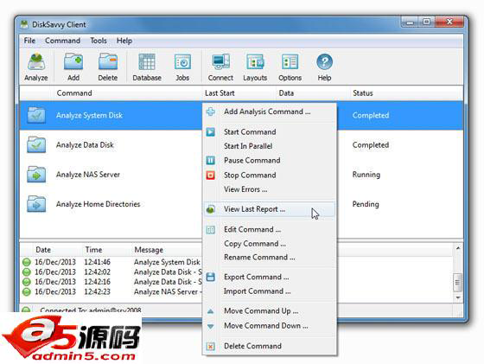Screen dimensions: 484x364
Task: Open the Tools menu
Action: click(99, 41)
